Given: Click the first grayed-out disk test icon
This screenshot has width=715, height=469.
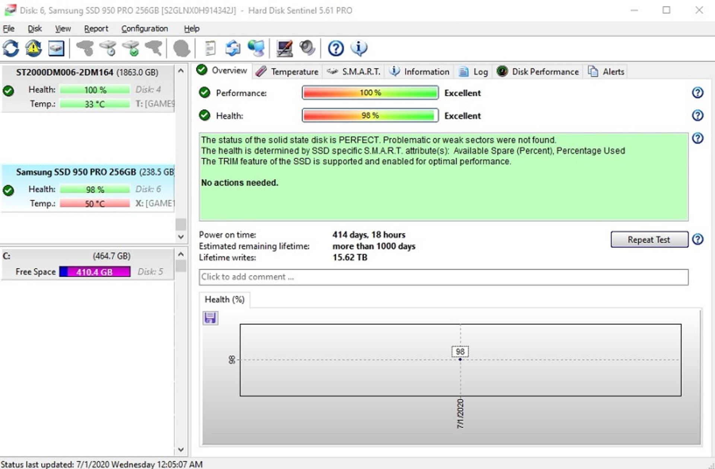Looking at the screenshot, I should click(x=85, y=48).
